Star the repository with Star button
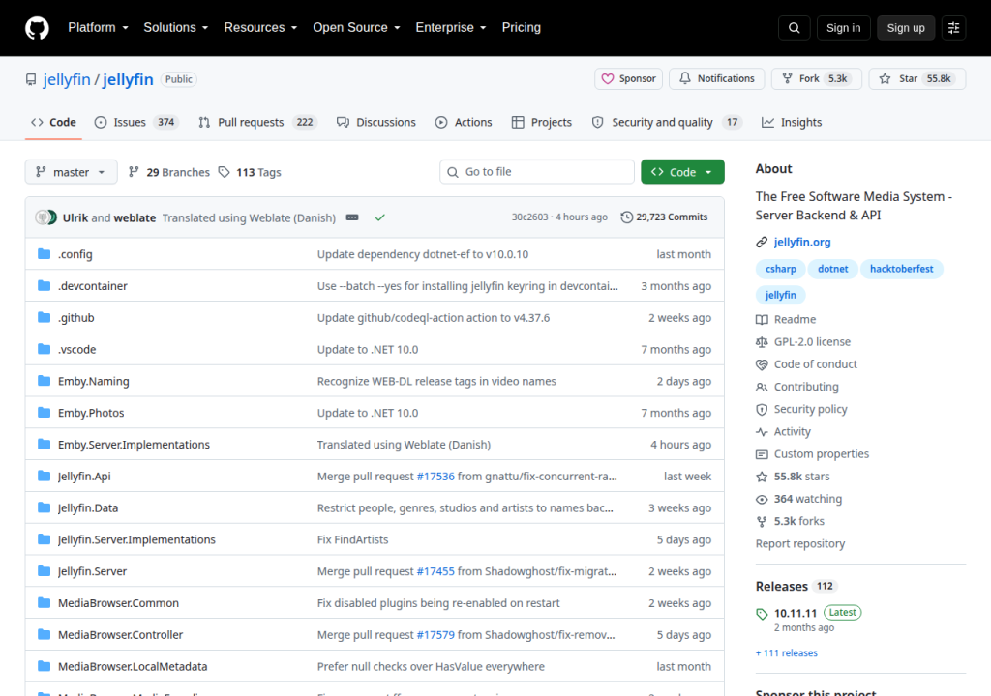The image size is (991, 696). pos(917,79)
